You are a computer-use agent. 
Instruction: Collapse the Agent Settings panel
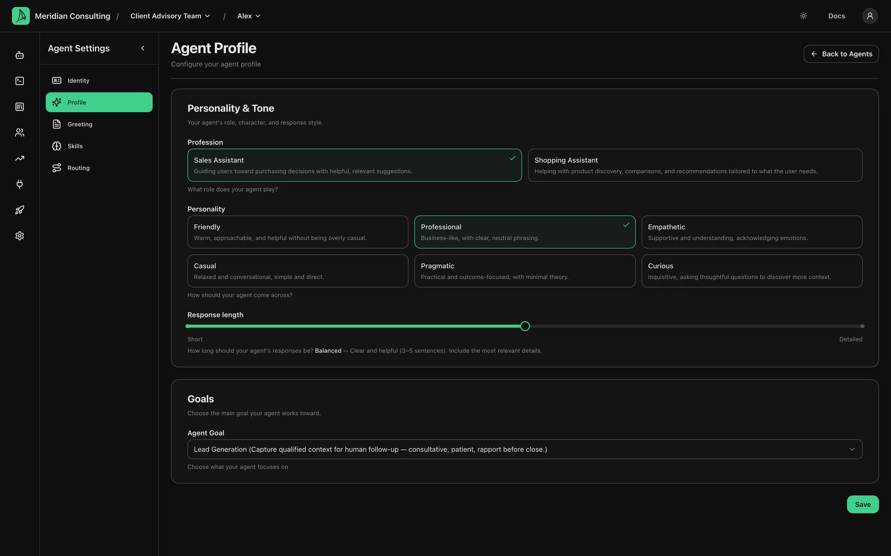[x=143, y=48]
